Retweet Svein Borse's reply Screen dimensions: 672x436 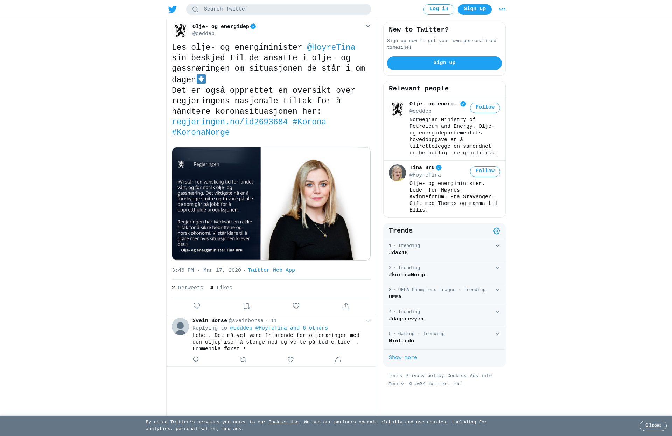tap(243, 360)
